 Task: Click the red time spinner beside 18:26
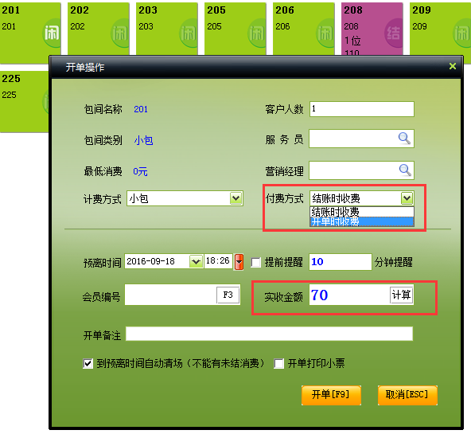(x=239, y=262)
